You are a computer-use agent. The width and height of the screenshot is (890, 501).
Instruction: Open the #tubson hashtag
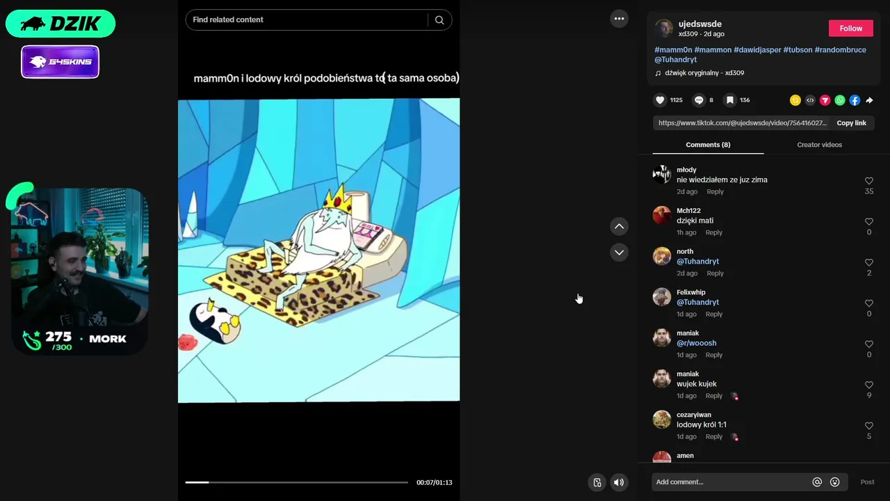tap(798, 50)
